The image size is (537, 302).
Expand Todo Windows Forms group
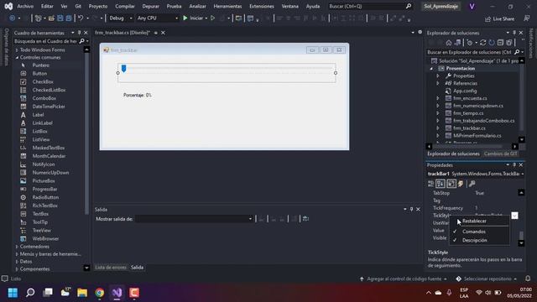17,50
